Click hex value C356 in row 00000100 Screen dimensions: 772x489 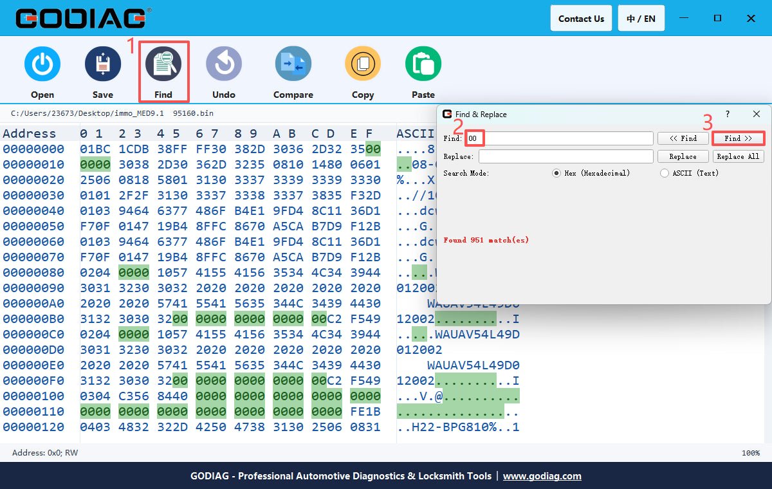tap(134, 396)
